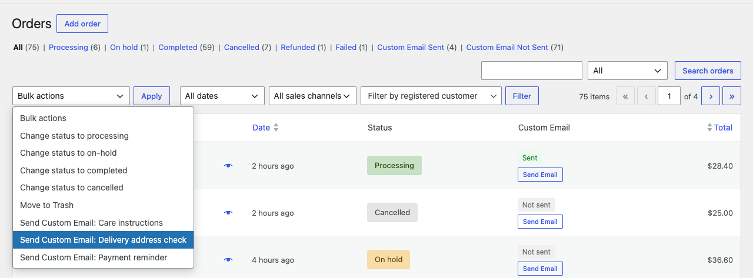
Task: Choose Send Custom Email: Payment reminder
Action: click(103, 257)
